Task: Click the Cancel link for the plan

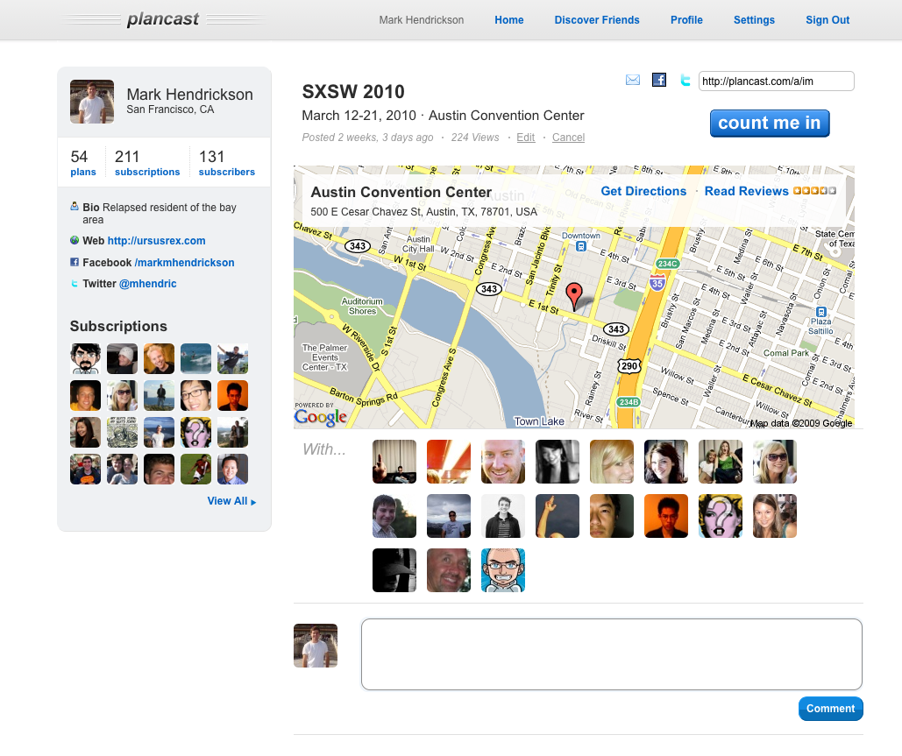Action: click(568, 138)
